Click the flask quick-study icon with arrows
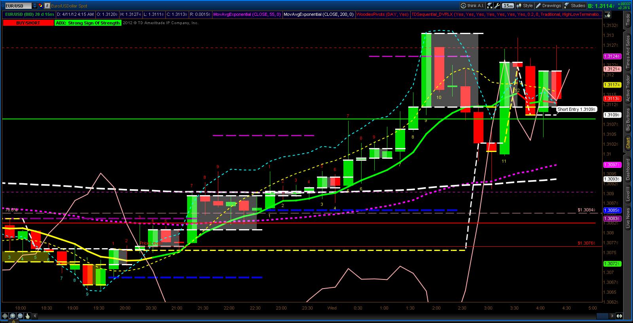The width and height of the screenshot is (633, 323). click(490, 6)
